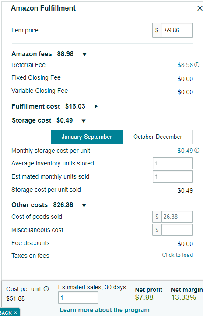Switch to October-December storage period
This screenshot has height=316, width=203.
coord(157,137)
